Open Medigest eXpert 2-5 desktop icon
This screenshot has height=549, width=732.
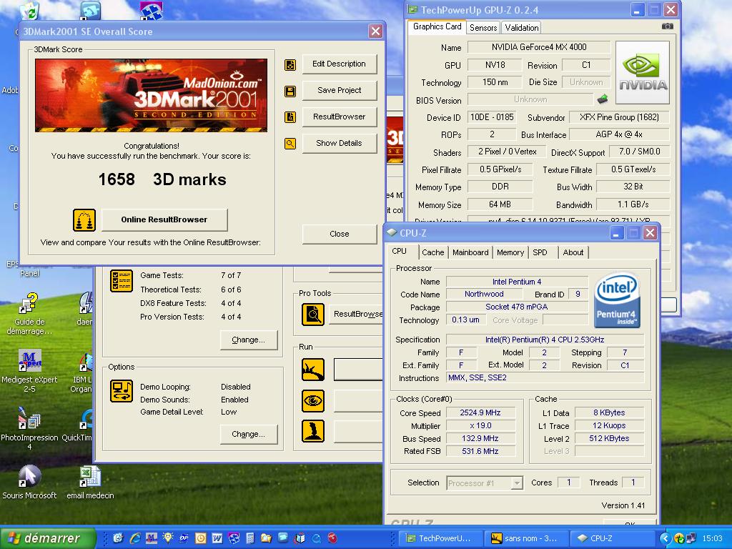29,371
